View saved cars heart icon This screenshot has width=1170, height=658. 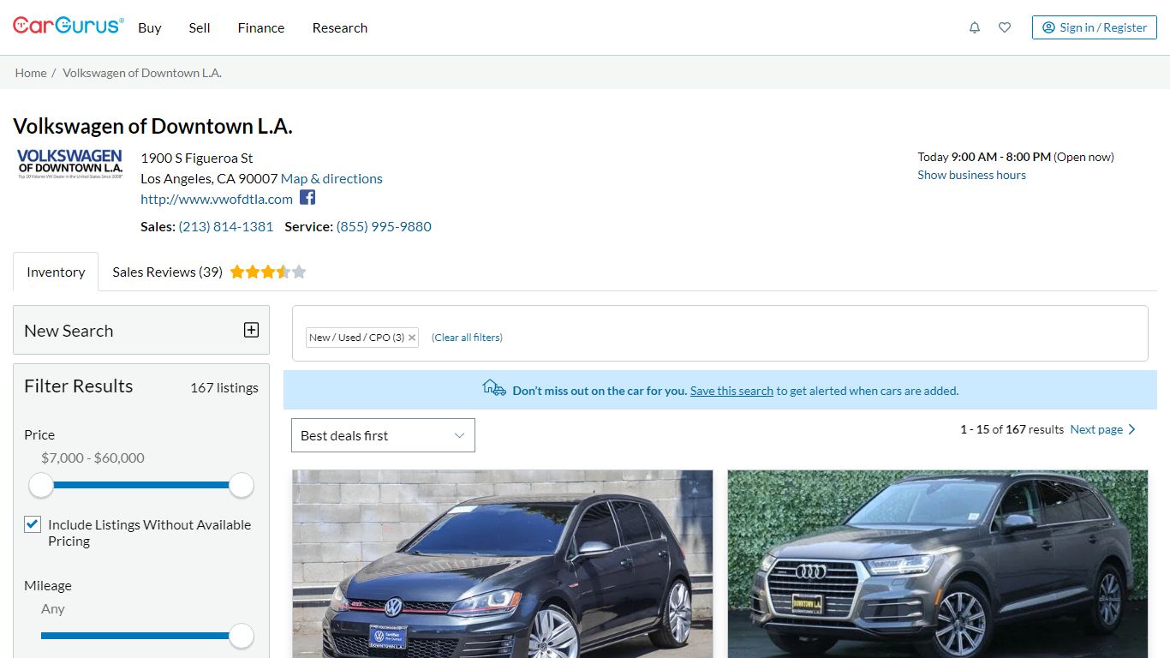[x=1005, y=27]
